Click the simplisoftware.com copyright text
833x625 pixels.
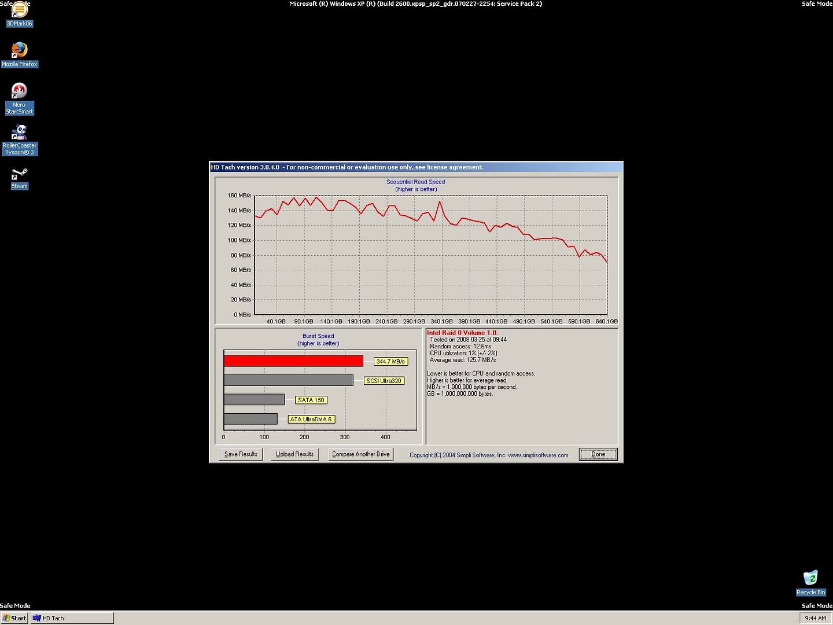pyautogui.click(x=489, y=455)
